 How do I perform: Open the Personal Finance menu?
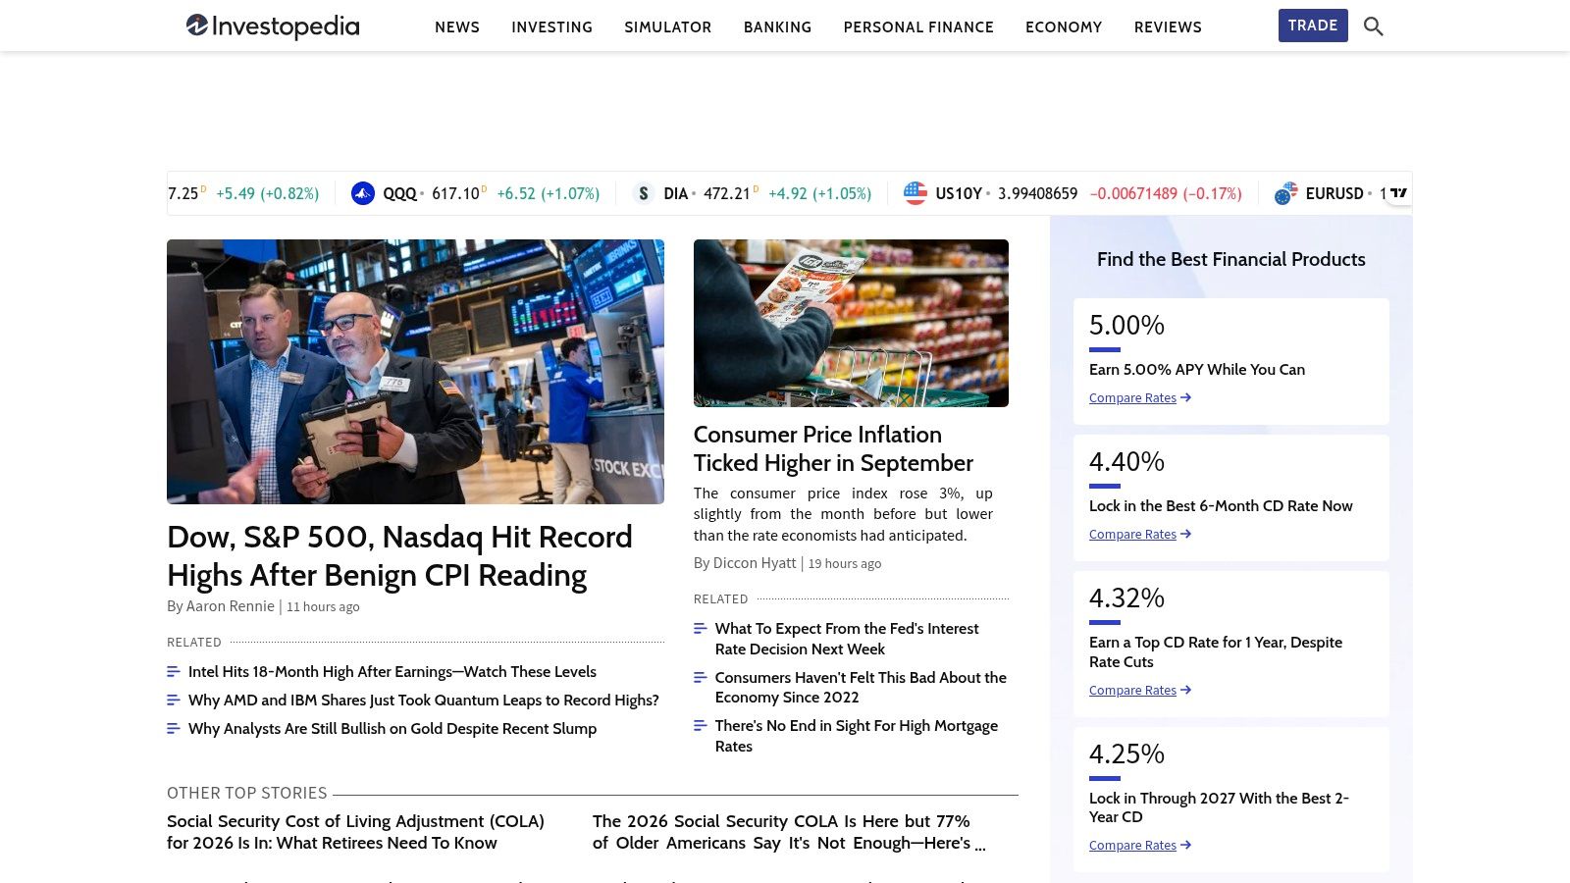(918, 27)
